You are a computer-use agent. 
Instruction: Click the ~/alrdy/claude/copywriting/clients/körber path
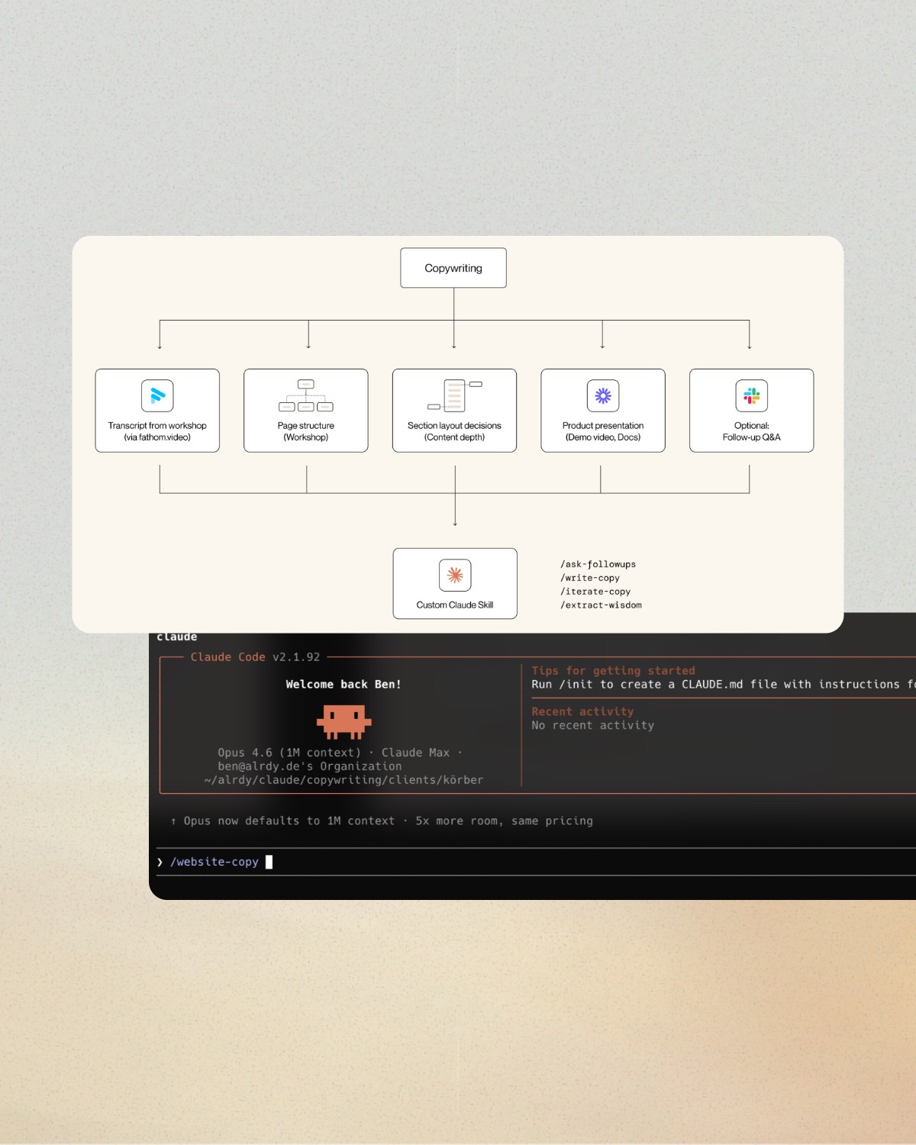pos(343,780)
